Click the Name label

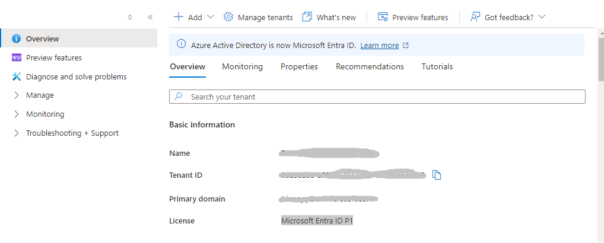tap(180, 153)
